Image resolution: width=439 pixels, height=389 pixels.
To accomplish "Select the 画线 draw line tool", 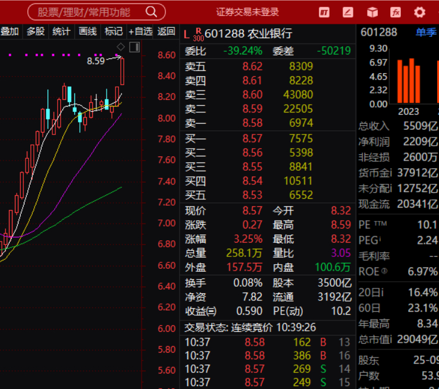I will (87, 32).
